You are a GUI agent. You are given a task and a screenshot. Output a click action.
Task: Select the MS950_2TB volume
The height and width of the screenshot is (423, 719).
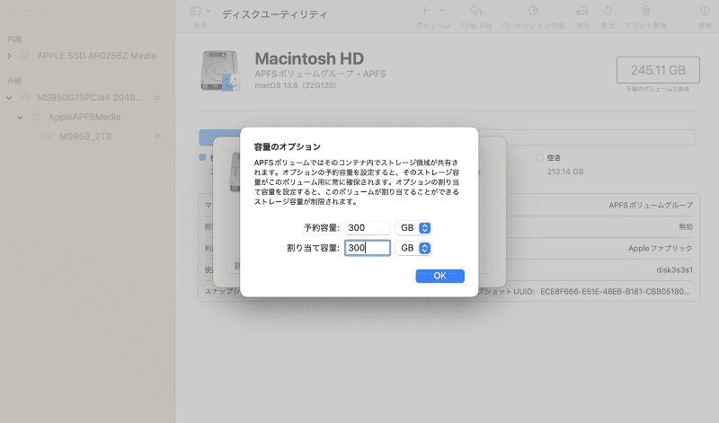click(x=87, y=137)
